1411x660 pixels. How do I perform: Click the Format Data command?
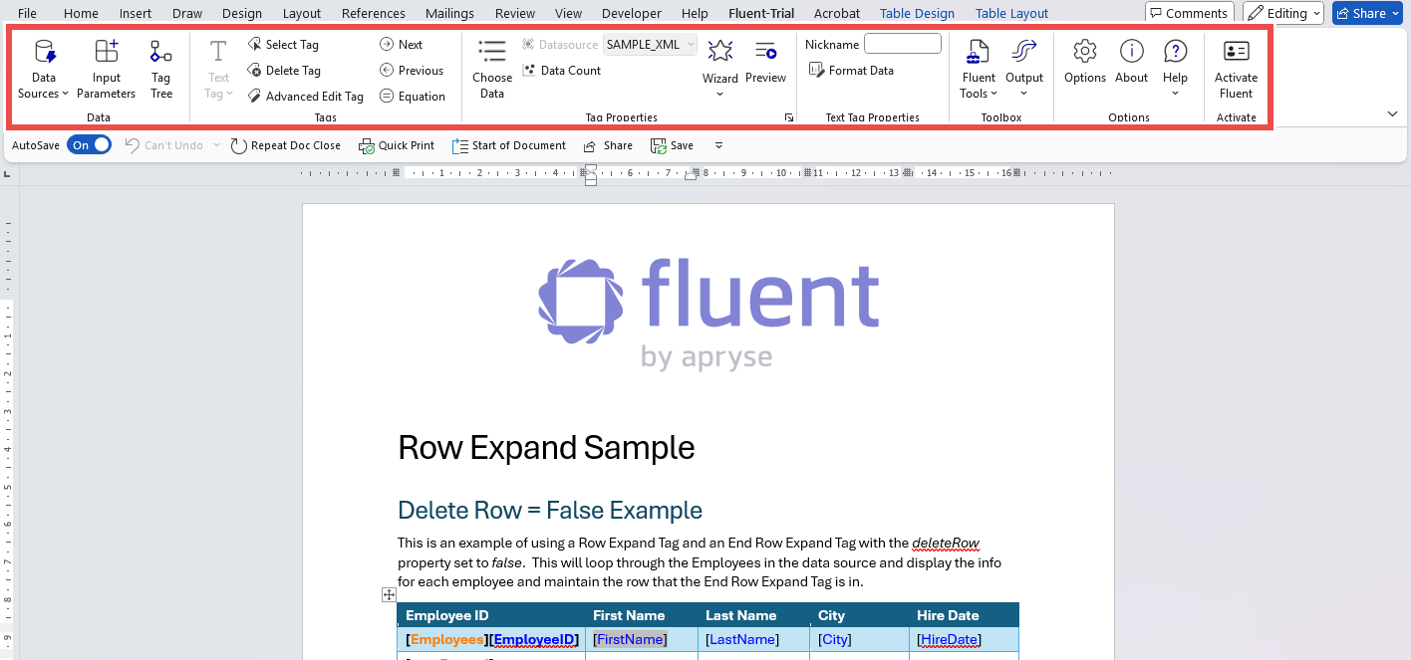[851, 71]
